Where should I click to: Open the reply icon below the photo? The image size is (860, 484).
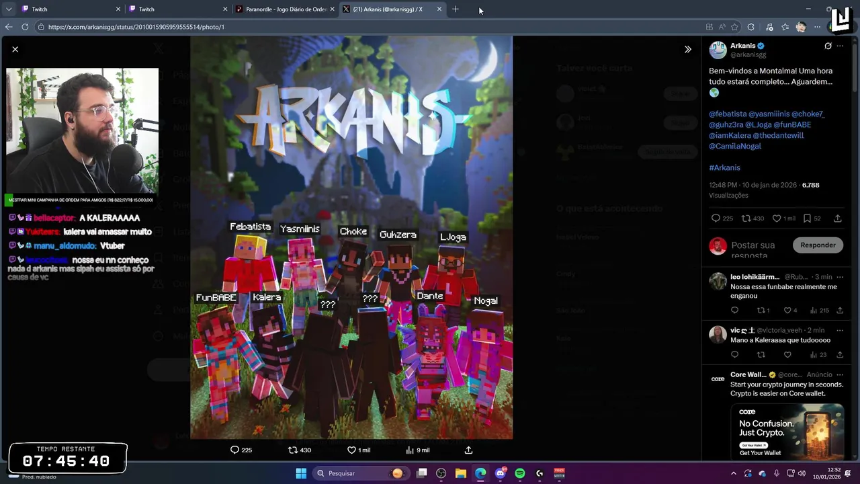(234, 450)
